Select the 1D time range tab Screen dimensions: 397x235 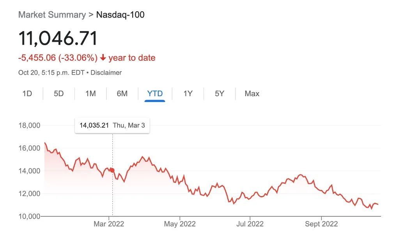[27, 94]
